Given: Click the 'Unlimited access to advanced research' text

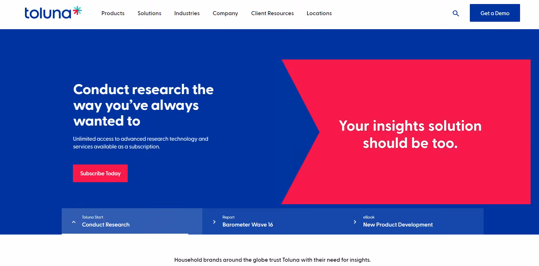Looking at the screenshot, I should point(141,142).
